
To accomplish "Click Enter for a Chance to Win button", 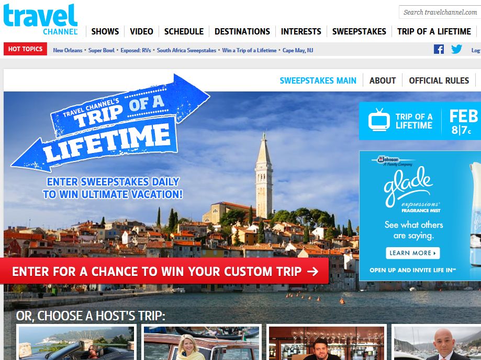I will click(x=164, y=271).
